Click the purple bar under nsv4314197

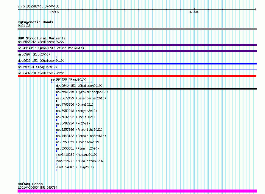click(137, 51)
